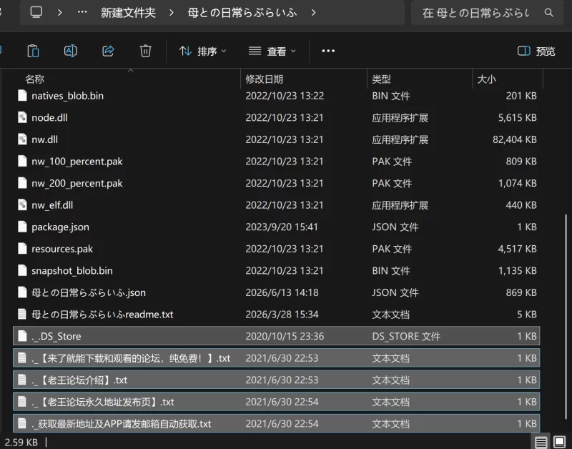
Task: Open the View (查看) dropdown
Action: point(272,51)
